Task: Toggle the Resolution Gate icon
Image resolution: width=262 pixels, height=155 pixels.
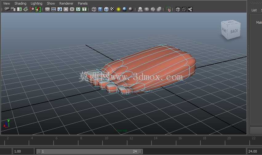Action: pyautogui.click(x=60, y=9)
